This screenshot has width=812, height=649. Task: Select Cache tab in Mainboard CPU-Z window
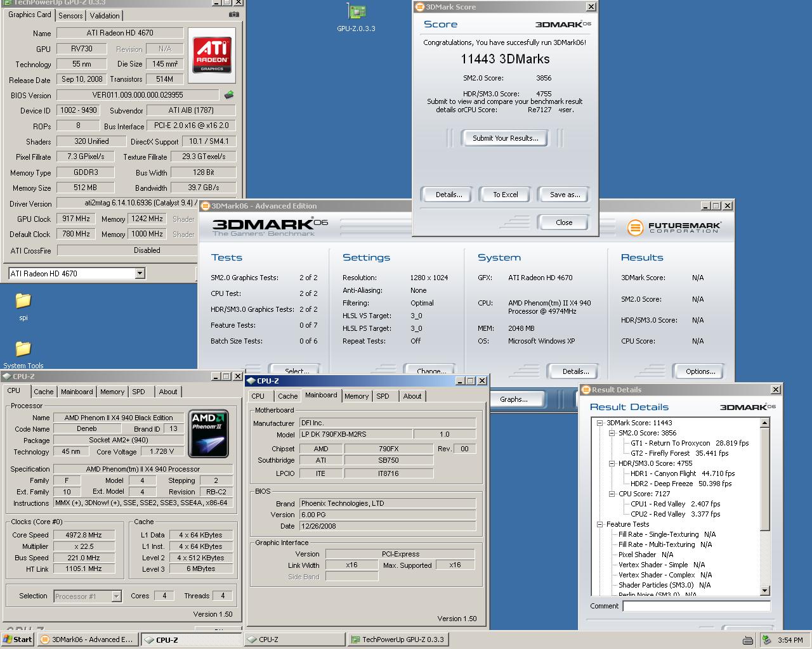pyautogui.click(x=287, y=396)
